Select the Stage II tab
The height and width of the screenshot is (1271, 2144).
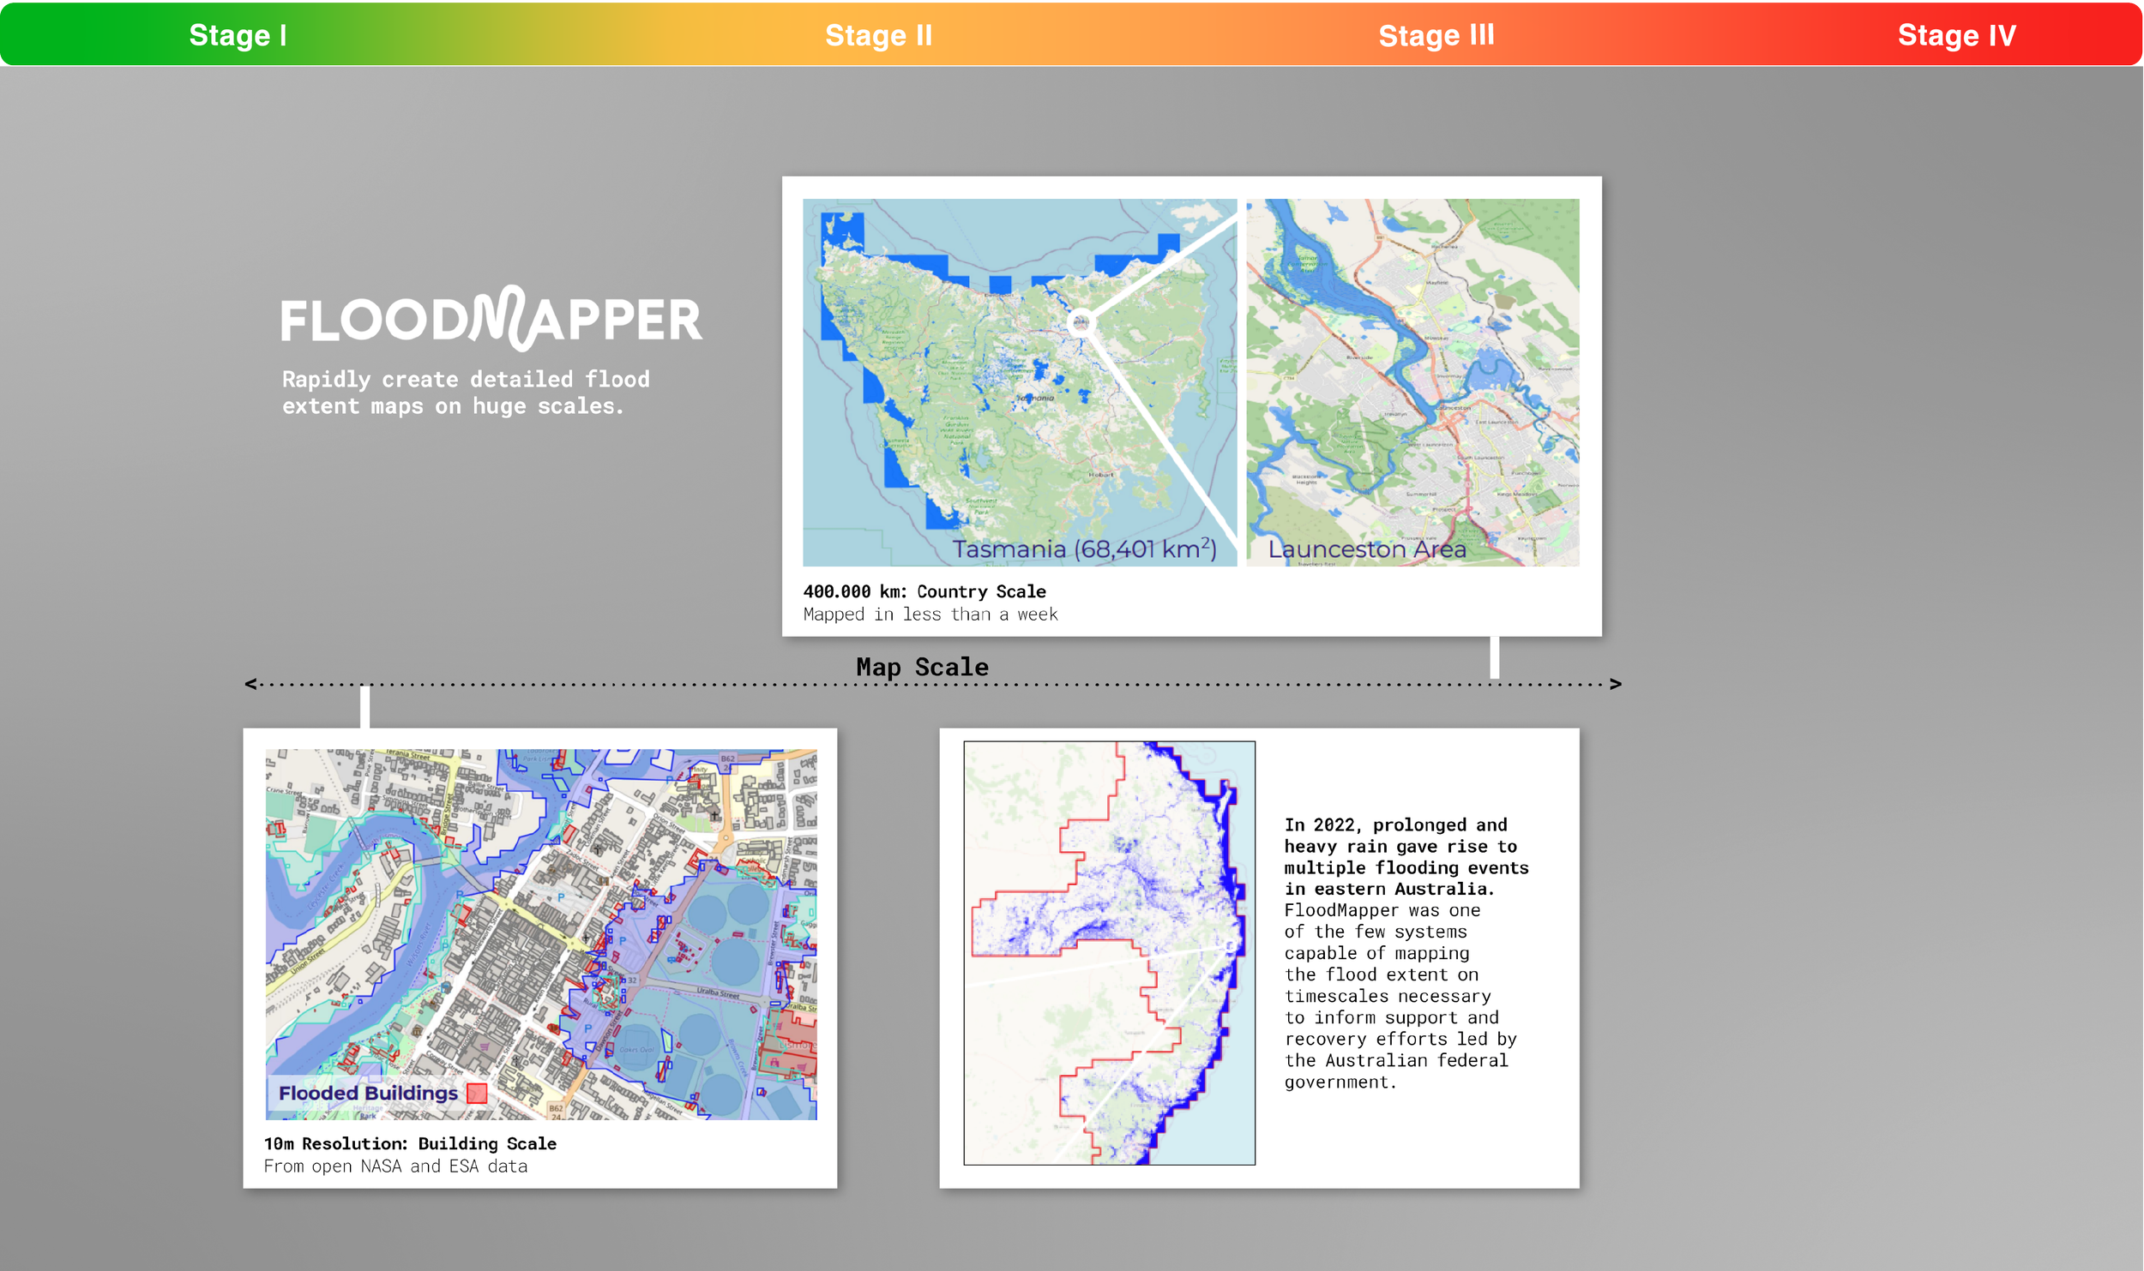pos(878,35)
